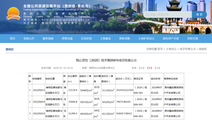Image resolution: width=212 pixels, height=124 pixels.
Task: Open the 首页 navigation menu item
Action: pos(12,39)
